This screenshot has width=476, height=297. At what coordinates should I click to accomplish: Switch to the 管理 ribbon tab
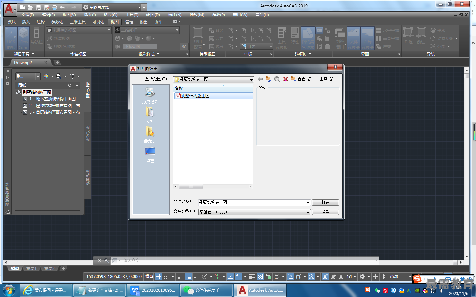tap(129, 22)
